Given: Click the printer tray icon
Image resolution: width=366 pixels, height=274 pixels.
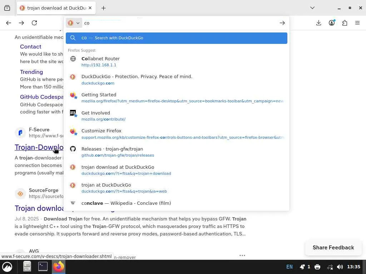Looking at the screenshot, I should [317, 267].
